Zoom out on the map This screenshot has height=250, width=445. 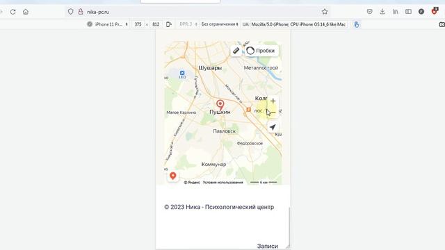click(273, 112)
